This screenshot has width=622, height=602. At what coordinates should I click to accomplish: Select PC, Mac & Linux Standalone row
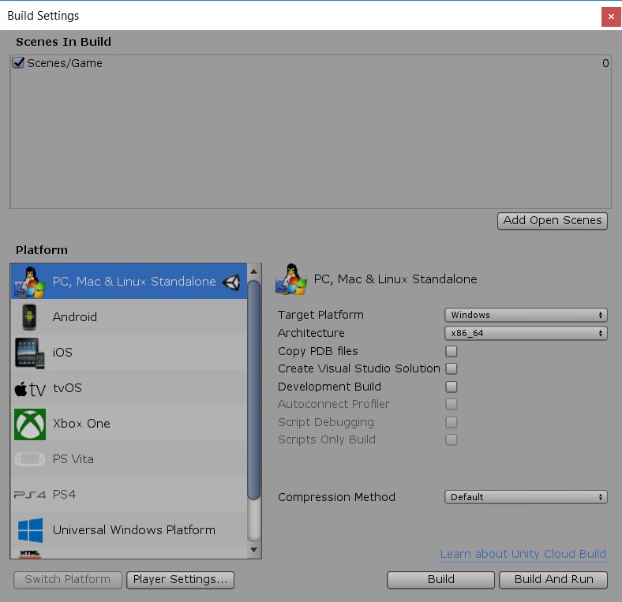coord(129,281)
